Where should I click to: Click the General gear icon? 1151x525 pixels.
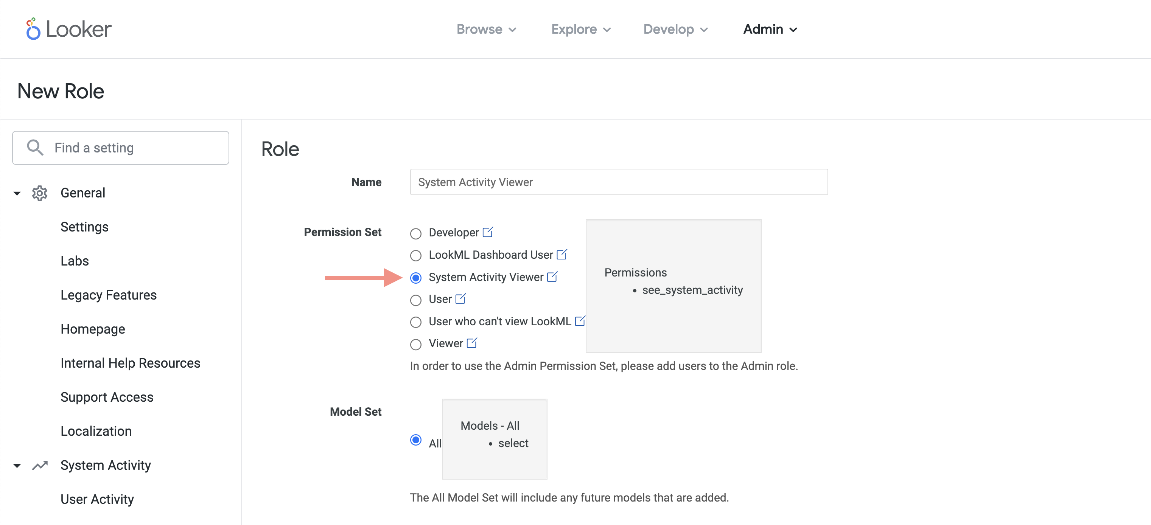[40, 193]
